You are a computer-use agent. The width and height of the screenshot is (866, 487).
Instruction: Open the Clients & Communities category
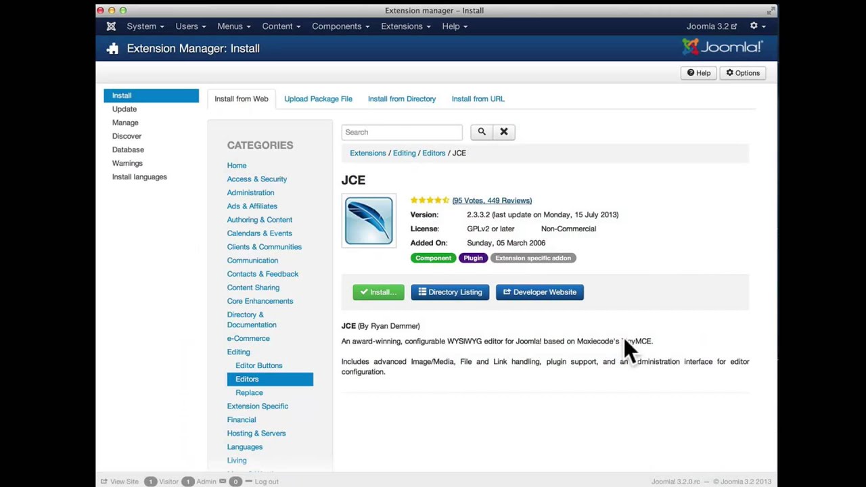pos(265,246)
